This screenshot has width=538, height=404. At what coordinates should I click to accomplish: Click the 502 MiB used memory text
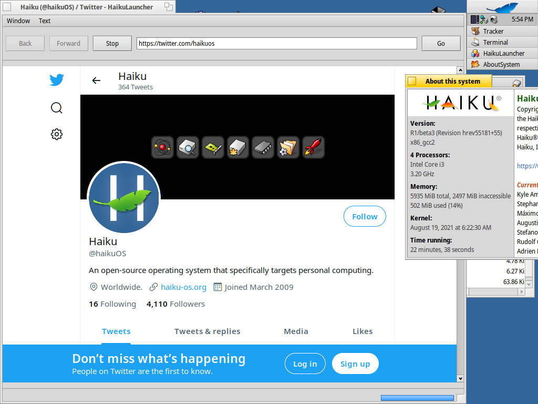tap(437, 206)
